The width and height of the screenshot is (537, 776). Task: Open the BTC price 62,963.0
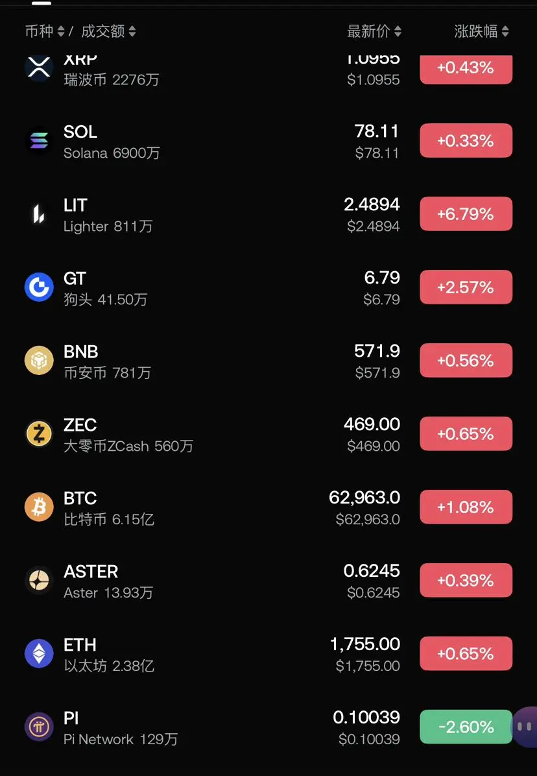point(365,498)
